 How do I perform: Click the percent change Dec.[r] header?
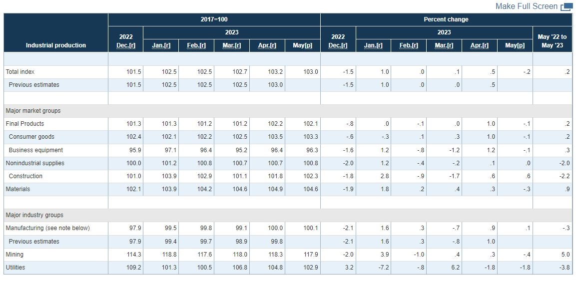pos(338,45)
